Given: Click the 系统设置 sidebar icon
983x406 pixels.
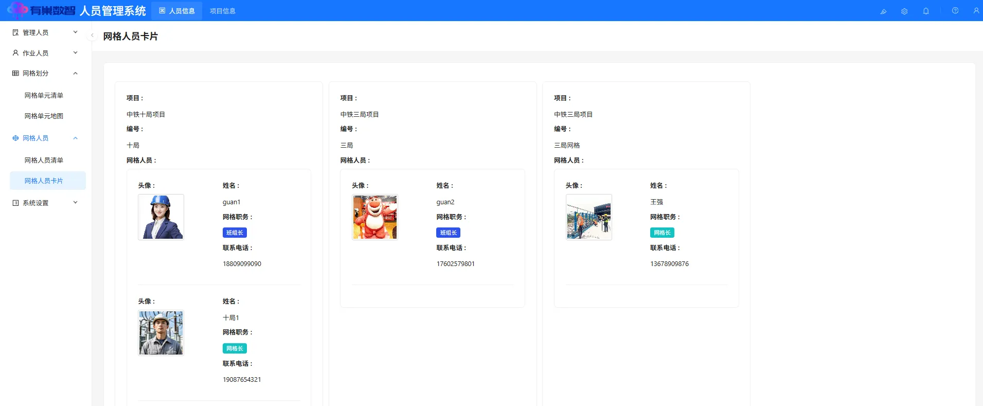Looking at the screenshot, I should [15, 203].
